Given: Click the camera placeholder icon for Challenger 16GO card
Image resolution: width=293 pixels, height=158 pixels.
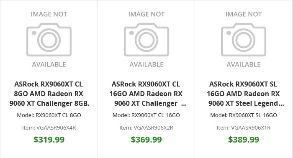Looking at the screenshot, I should 146,40.
